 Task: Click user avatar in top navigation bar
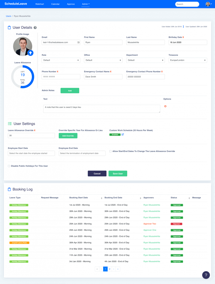[x=208, y=4]
